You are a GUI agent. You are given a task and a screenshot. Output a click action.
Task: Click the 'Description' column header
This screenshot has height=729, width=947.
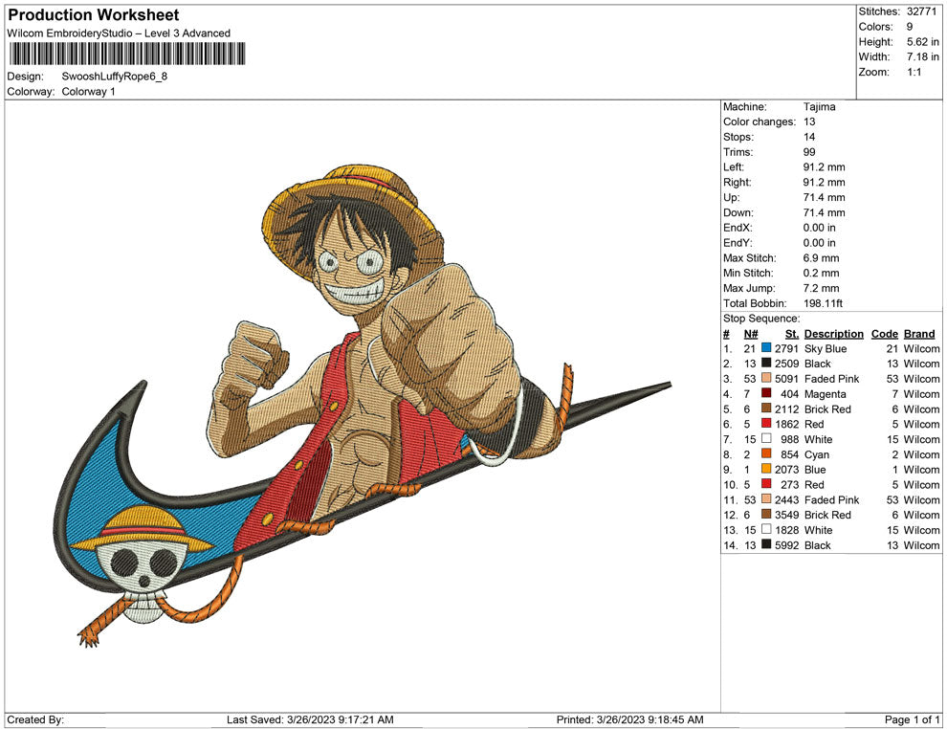click(834, 334)
